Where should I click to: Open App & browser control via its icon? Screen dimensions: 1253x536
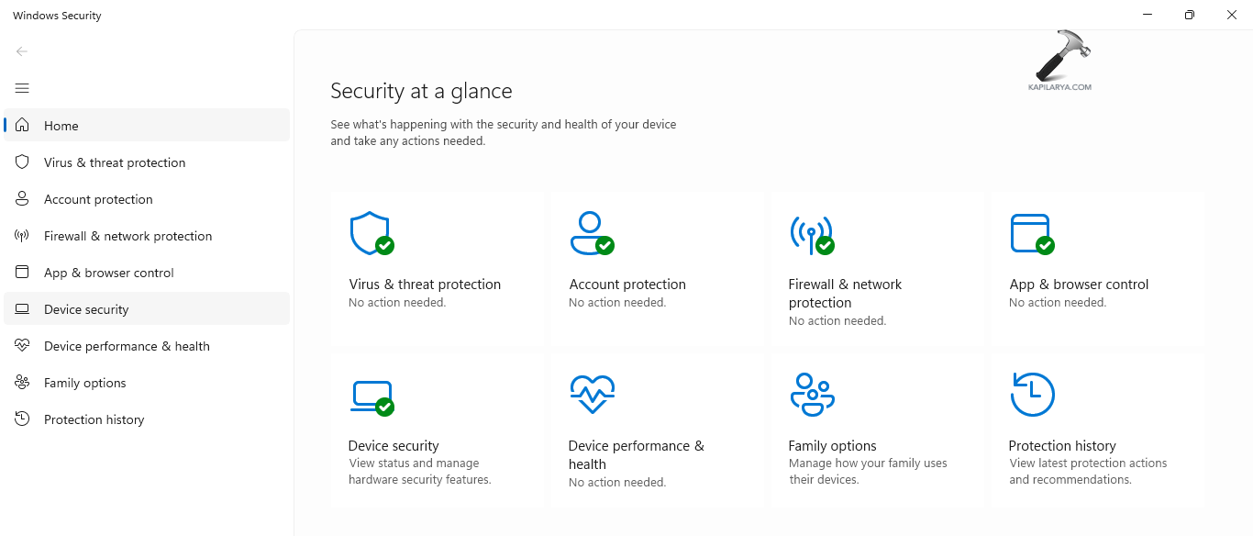pos(1031,232)
